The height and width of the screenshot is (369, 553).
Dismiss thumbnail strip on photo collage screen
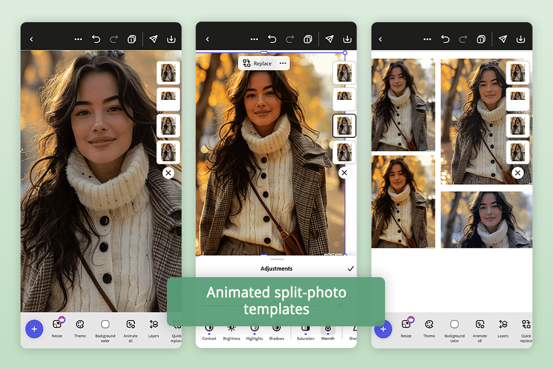click(517, 173)
